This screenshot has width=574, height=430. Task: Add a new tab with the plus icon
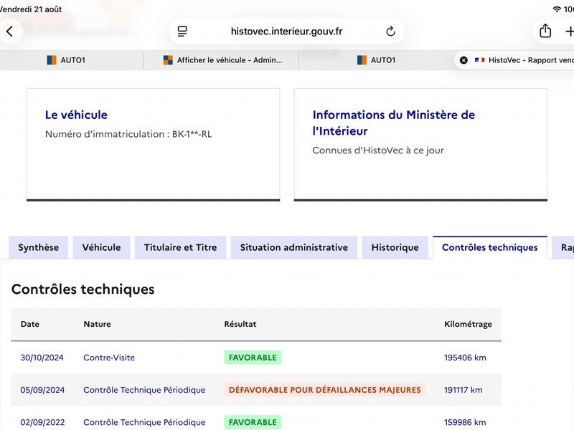point(569,32)
